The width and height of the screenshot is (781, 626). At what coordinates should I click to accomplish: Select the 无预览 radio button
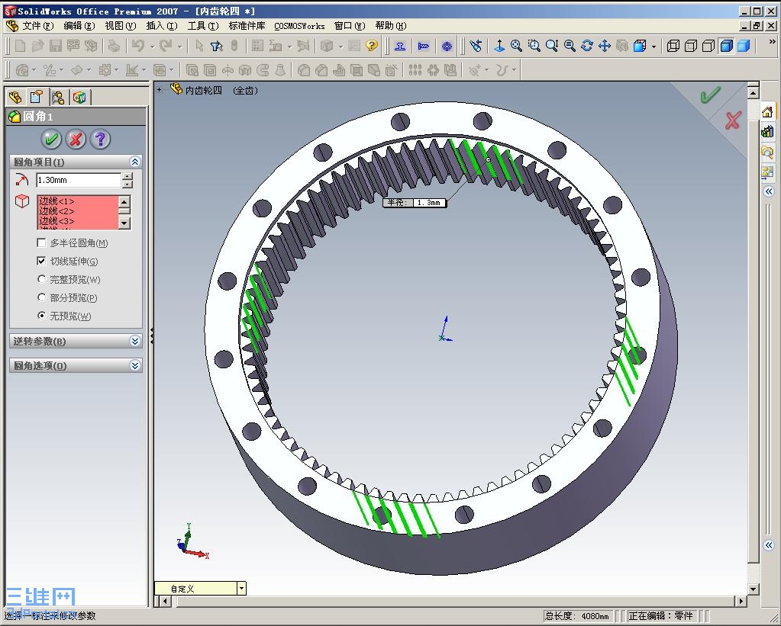42,316
